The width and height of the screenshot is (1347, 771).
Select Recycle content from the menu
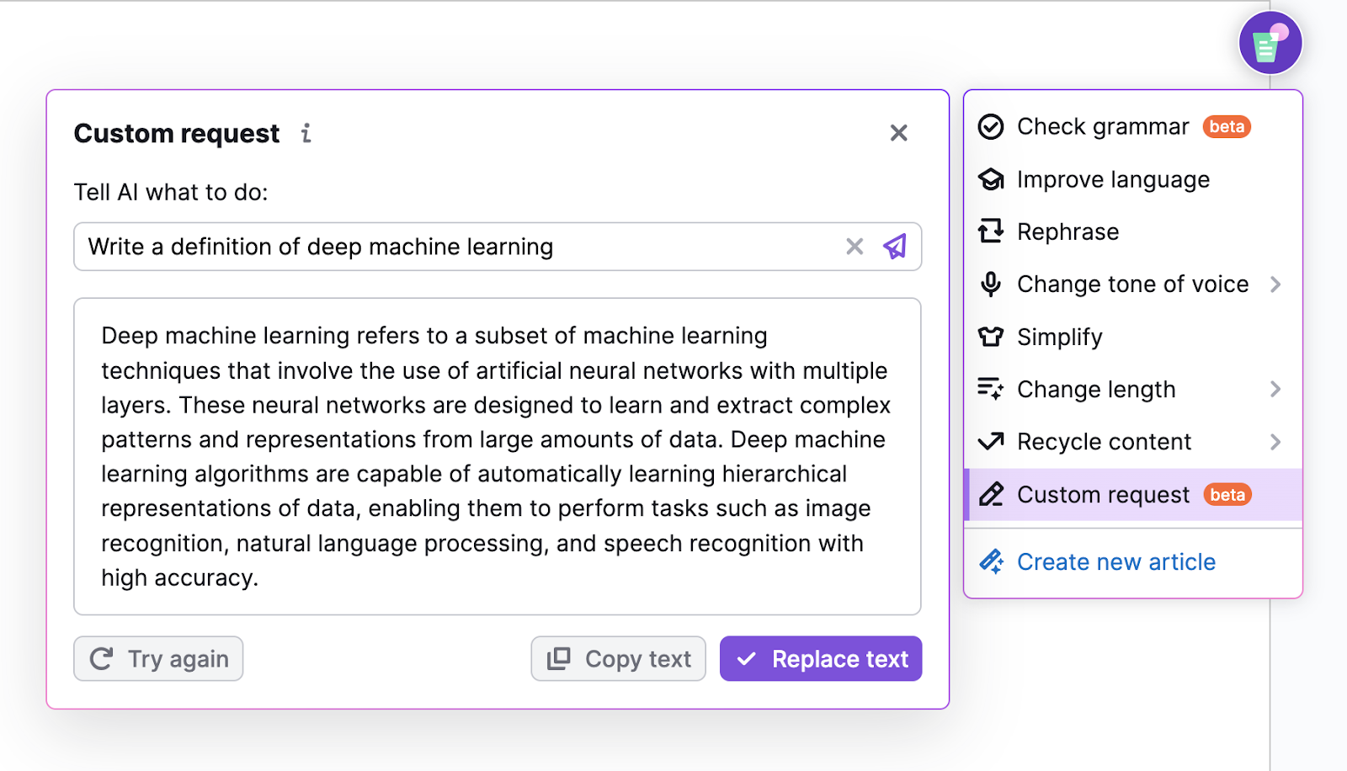tap(1104, 442)
